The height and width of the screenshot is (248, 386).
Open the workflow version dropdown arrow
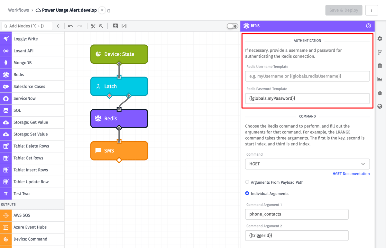(x=102, y=10)
